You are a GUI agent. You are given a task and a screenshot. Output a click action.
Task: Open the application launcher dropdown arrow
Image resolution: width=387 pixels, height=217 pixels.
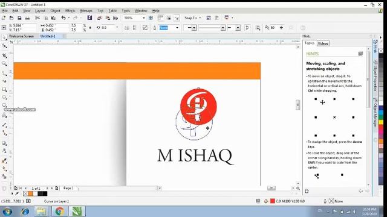coord(232,17)
